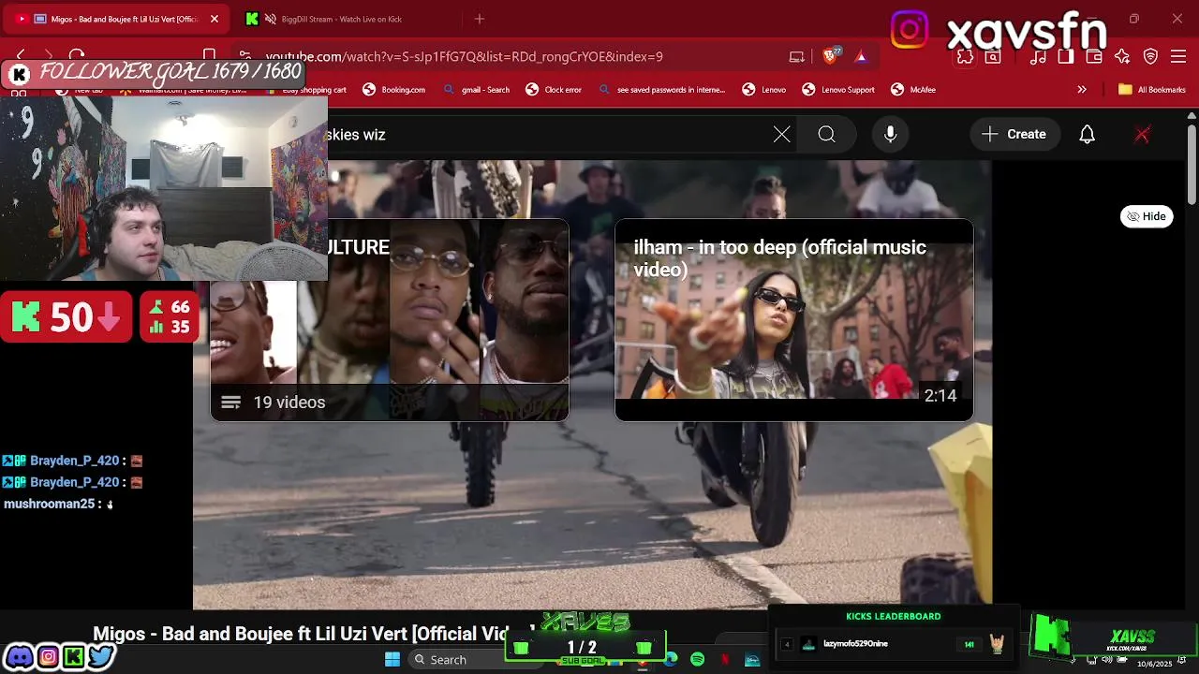Open the music playlist icon in toolbar
1199x674 pixels.
pyautogui.click(x=1038, y=57)
